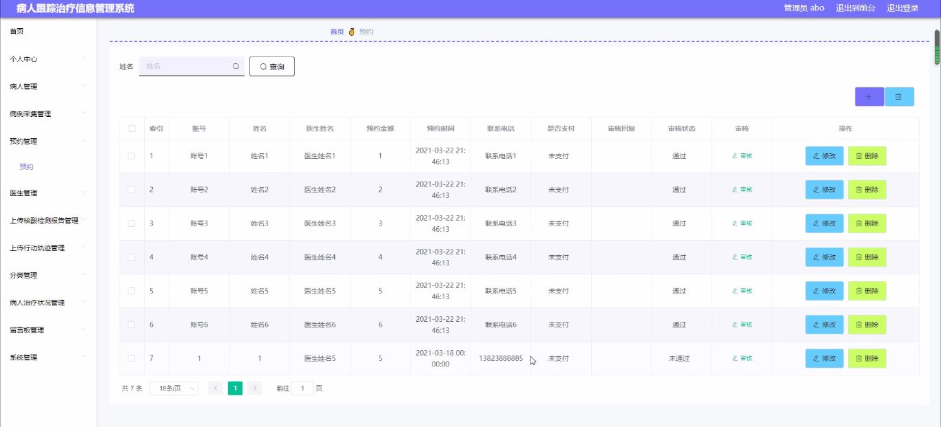Go to the previous page arrow
Screen dimensions: 941x427
tap(216, 388)
